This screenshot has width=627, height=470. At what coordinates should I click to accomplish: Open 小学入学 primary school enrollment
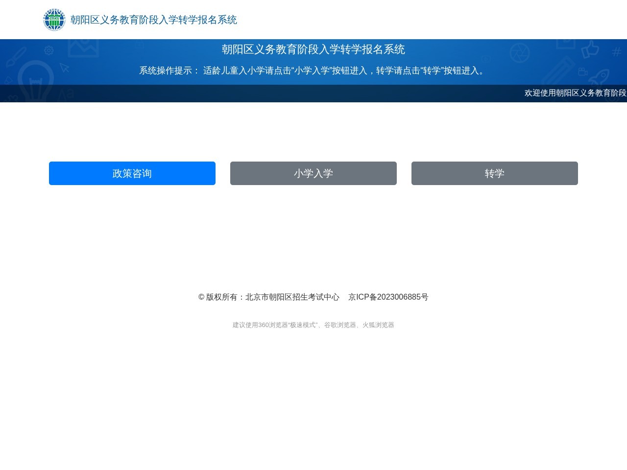313,173
